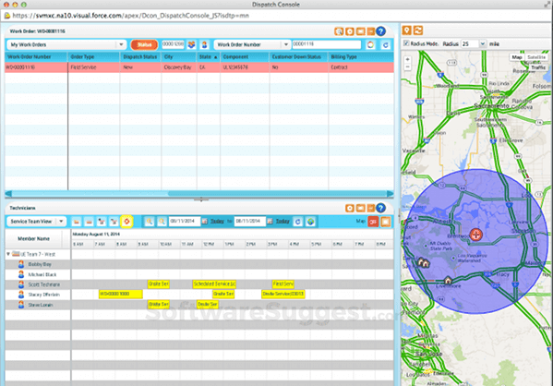Toggle the Map OFF switch
The image size is (553, 386).
[373, 222]
